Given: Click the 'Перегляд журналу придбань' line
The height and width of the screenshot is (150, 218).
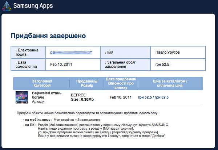Looking at the screenshot, I should tap(98, 132).
